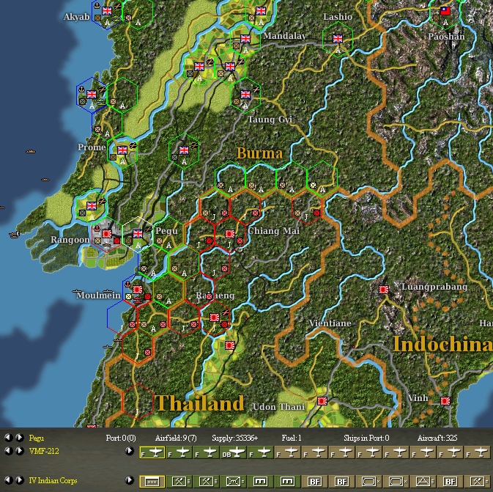The image size is (493, 492).
Task: Click the Japanese flag south of Rahaeng airfield
Action: (x=230, y=345)
